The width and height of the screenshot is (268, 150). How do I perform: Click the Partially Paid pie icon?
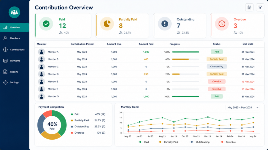click(107, 24)
